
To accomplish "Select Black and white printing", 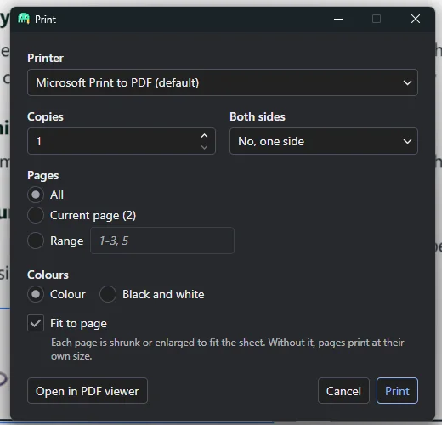I will (108, 294).
